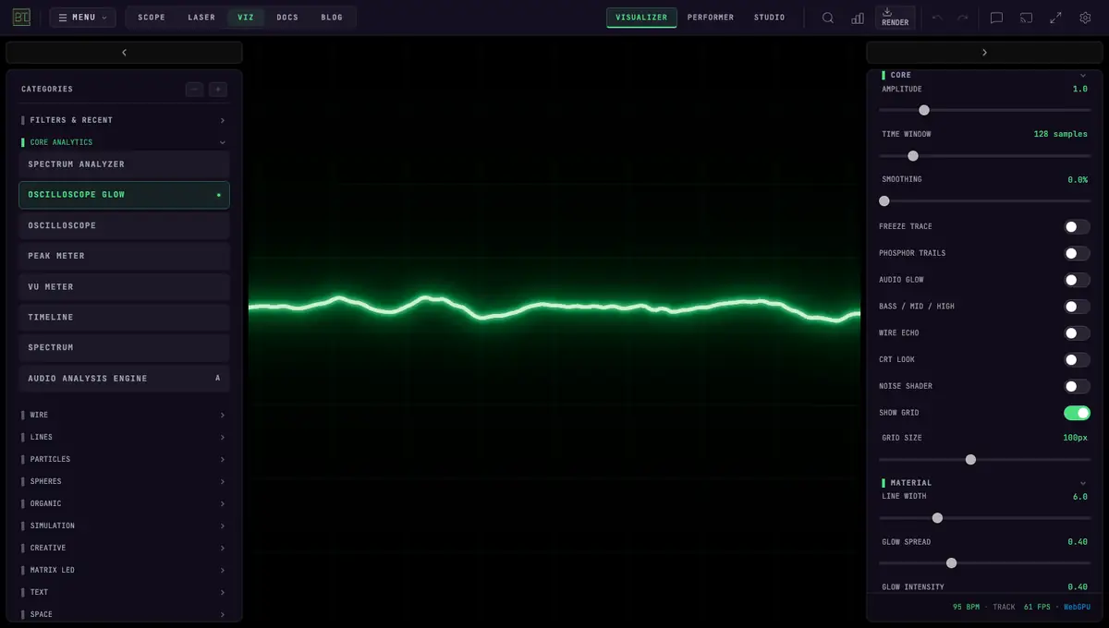Viewport: 1109px width, 628px height.
Task: Choose VU Meter visualizer
Action: tap(124, 287)
